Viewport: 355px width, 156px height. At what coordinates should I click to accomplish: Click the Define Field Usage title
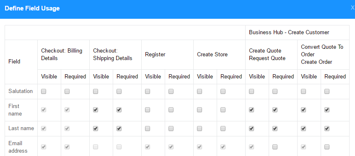[32, 8]
